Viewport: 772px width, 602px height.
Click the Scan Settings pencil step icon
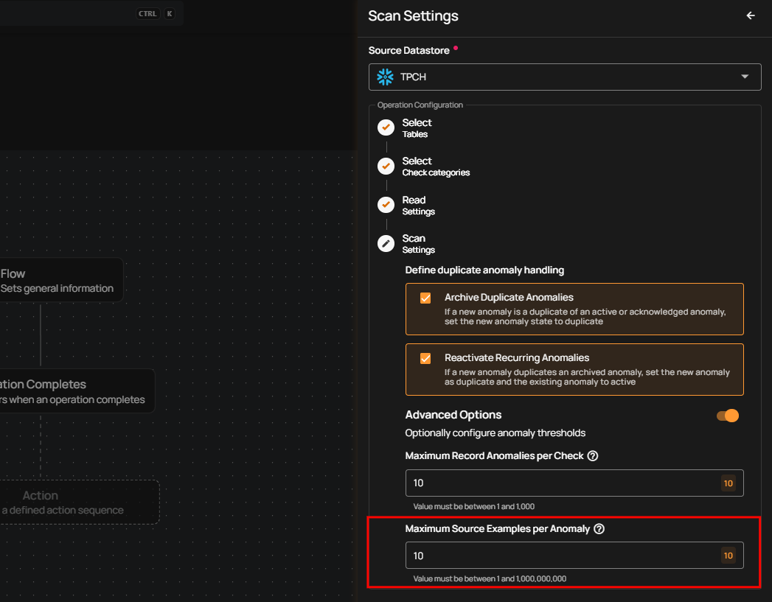386,243
